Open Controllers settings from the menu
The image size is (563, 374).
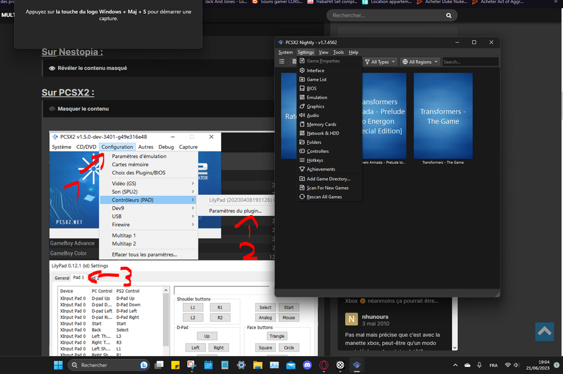(318, 151)
